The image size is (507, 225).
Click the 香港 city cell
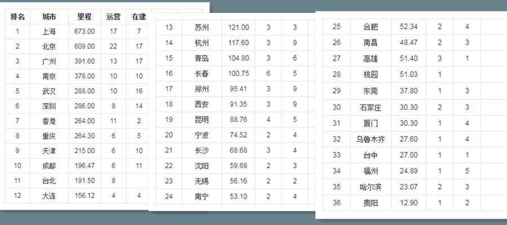tap(49, 120)
